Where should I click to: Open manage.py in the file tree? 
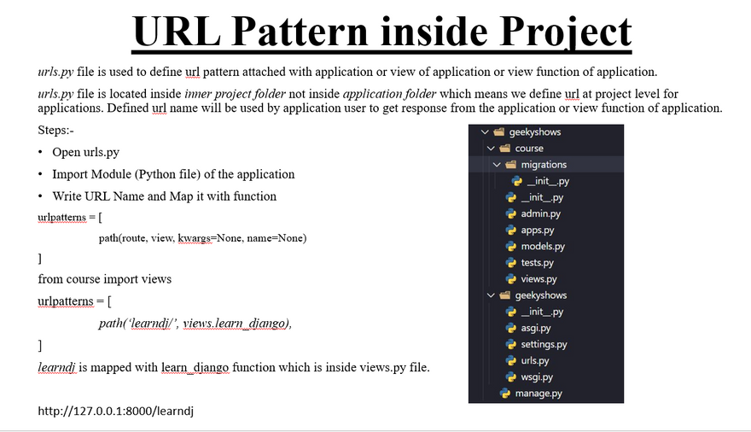[x=539, y=394]
